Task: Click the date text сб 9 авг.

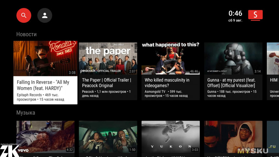Action: (x=235, y=21)
